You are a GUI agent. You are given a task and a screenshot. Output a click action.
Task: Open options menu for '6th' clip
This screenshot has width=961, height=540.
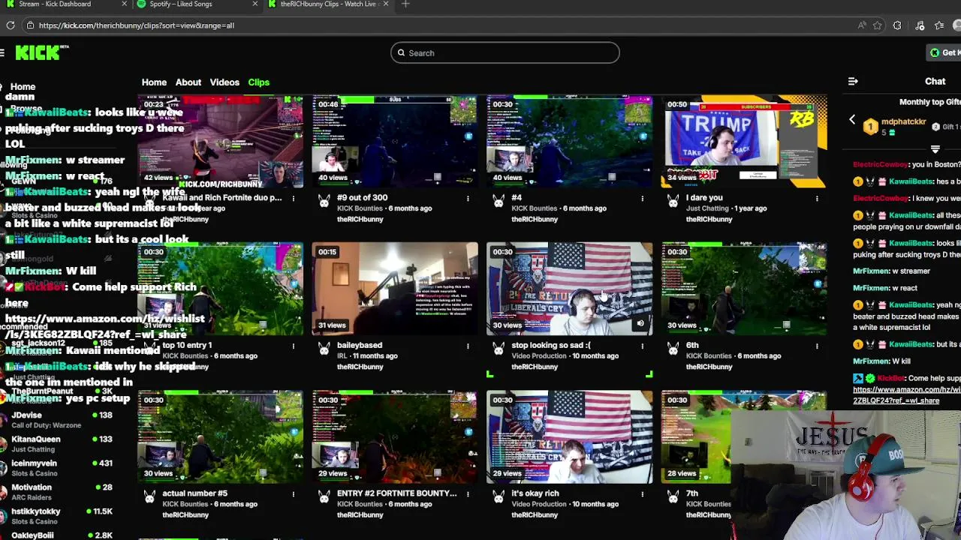click(817, 346)
